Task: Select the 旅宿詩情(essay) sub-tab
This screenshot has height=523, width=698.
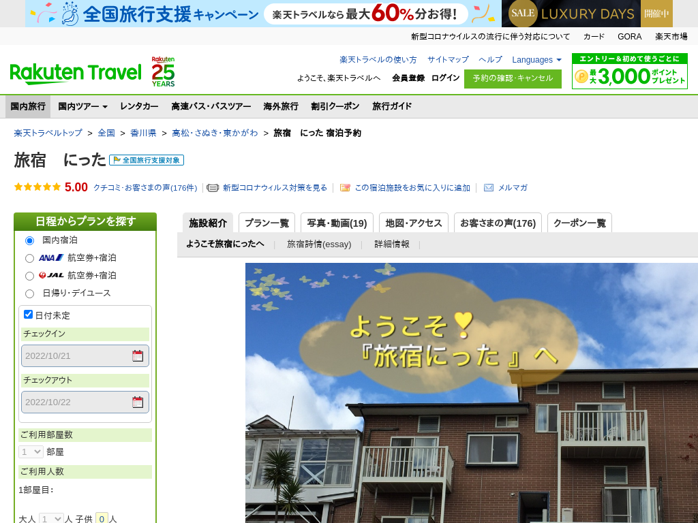Action: pos(319,244)
